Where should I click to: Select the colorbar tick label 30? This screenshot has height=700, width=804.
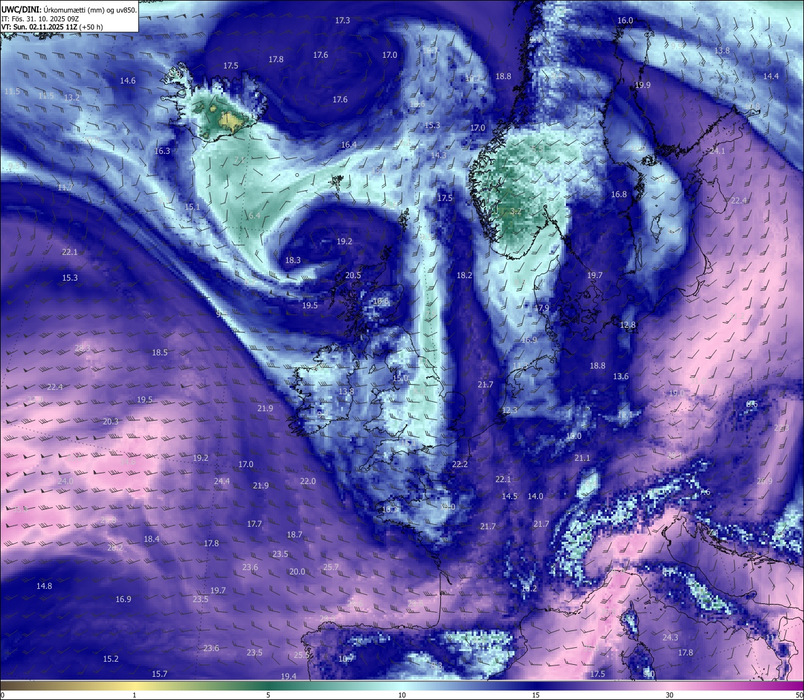click(670, 695)
